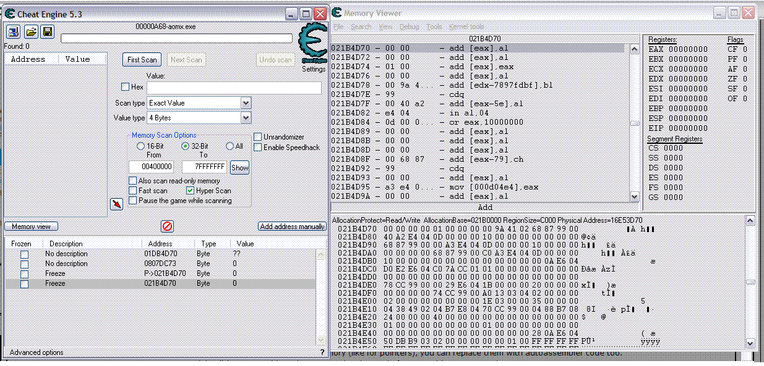Viewport: 764px width, 366px height.
Task: Enable the Hex checkbox
Action: [x=126, y=88]
